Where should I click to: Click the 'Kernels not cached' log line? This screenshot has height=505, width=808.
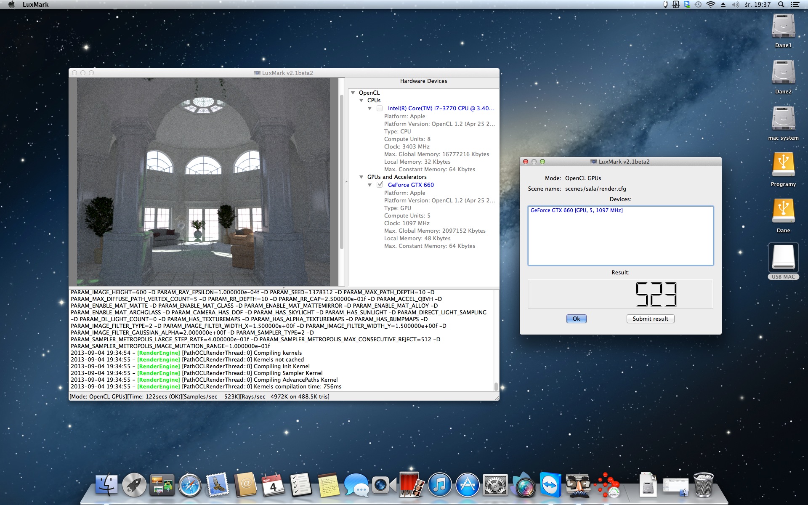(187, 359)
